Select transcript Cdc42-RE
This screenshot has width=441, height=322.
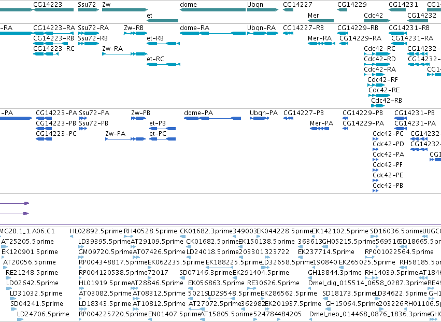pyautogui.click(x=379, y=95)
